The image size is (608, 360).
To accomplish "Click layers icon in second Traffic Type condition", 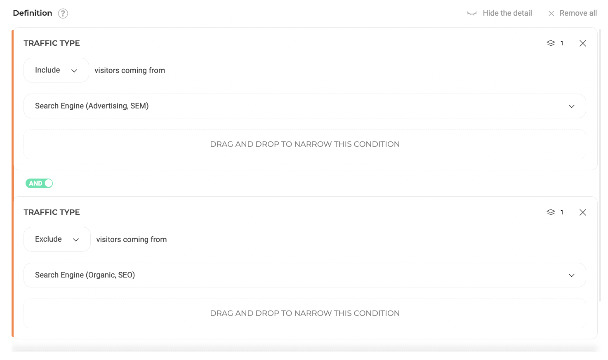I will [551, 212].
